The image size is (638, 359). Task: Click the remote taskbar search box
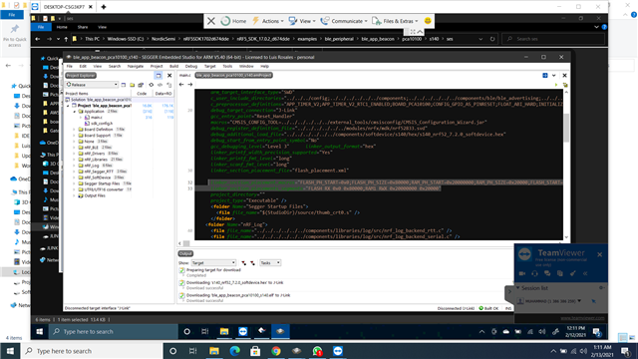tap(114, 332)
